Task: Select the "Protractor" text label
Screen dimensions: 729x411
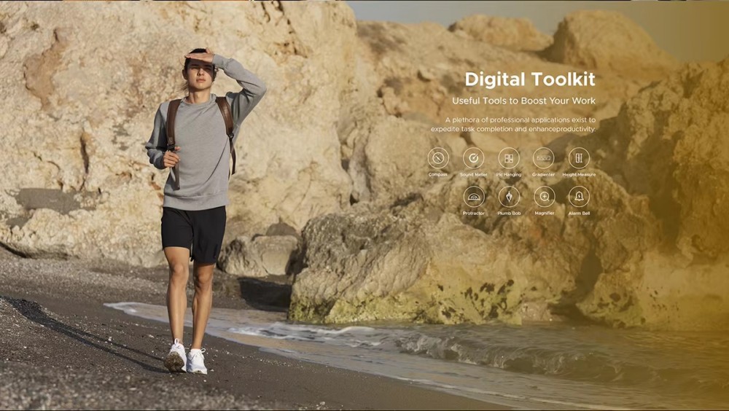Action: [x=474, y=214]
